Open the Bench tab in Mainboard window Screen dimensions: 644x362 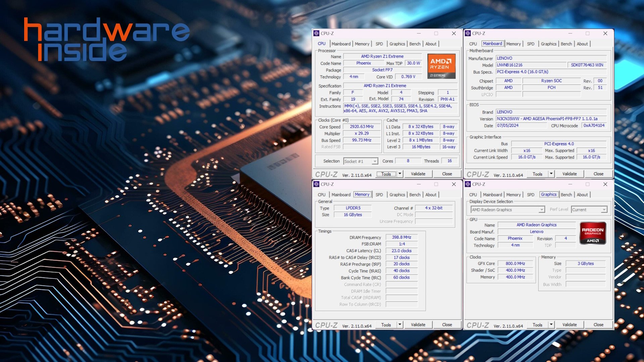tap(566, 44)
